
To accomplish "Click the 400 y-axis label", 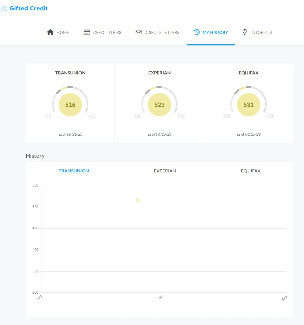I will tap(35, 250).
